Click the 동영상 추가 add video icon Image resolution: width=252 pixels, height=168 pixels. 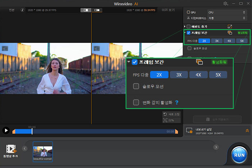point(12,148)
